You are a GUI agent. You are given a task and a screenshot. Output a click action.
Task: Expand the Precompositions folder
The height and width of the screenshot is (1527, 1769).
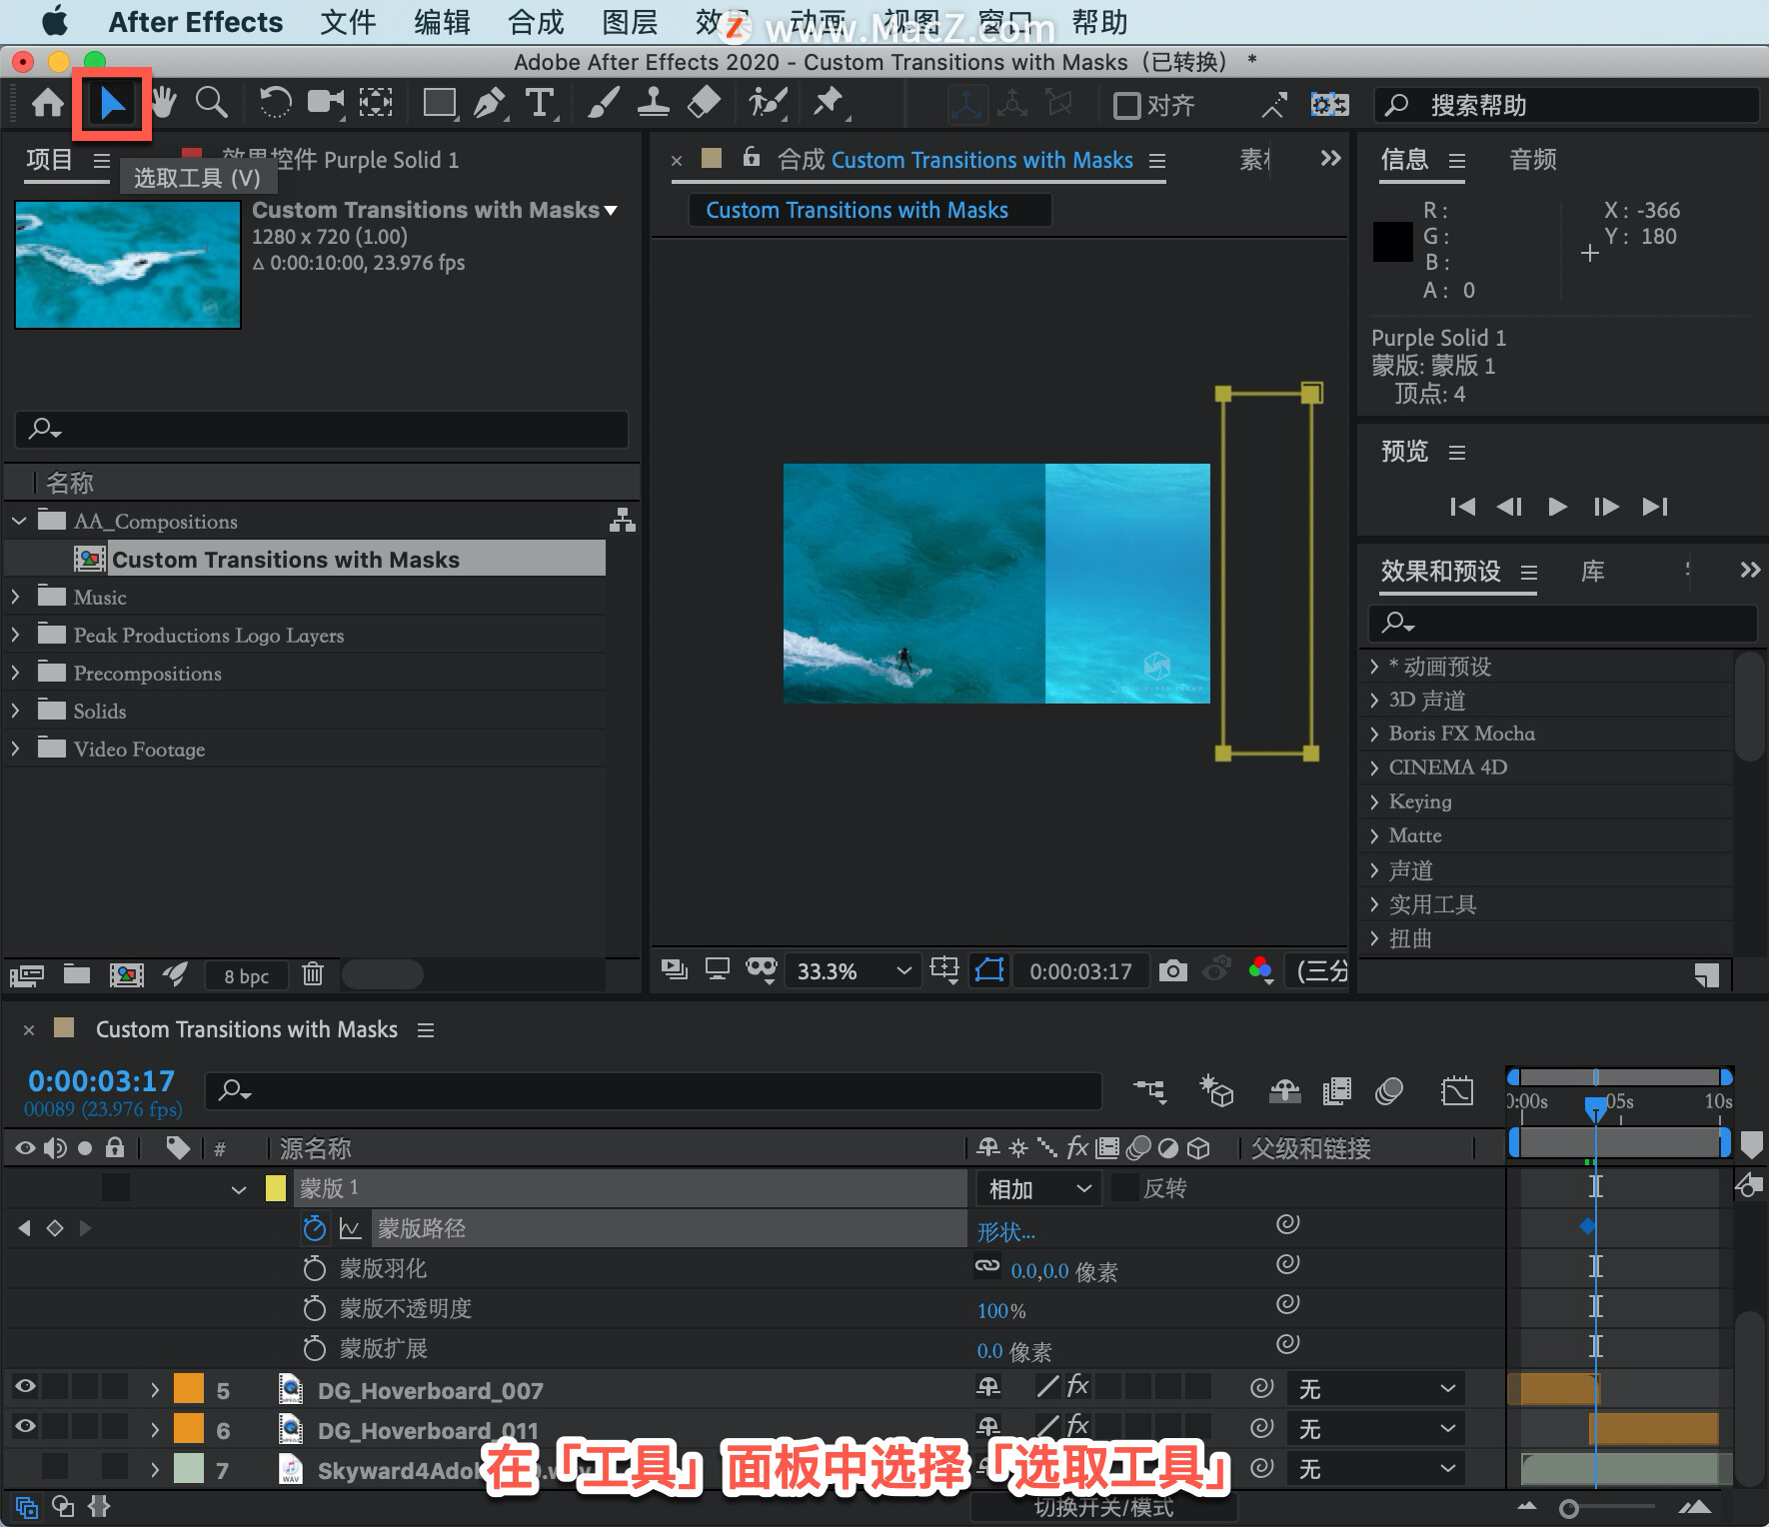point(16,673)
